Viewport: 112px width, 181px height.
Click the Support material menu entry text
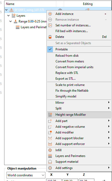[67, 162]
